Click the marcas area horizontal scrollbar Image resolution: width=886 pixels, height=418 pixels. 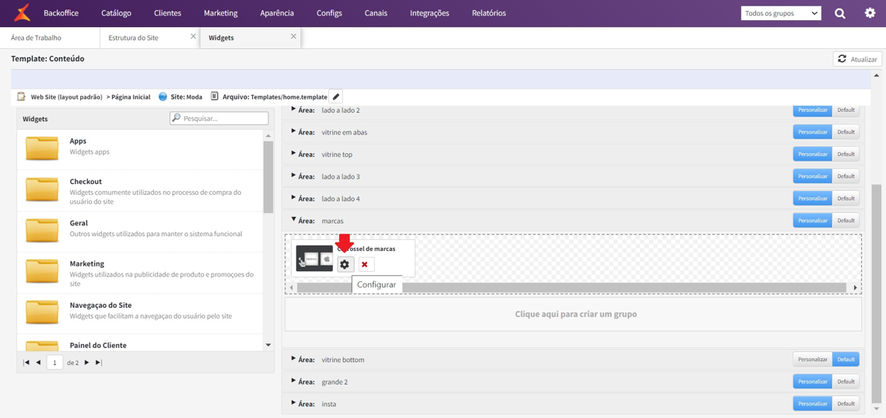coord(573,287)
